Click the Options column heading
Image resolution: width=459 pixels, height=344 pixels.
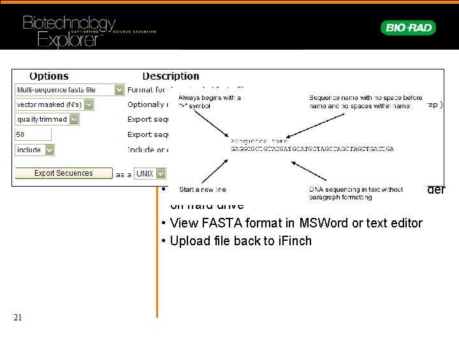pyautogui.click(x=49, y=76)
